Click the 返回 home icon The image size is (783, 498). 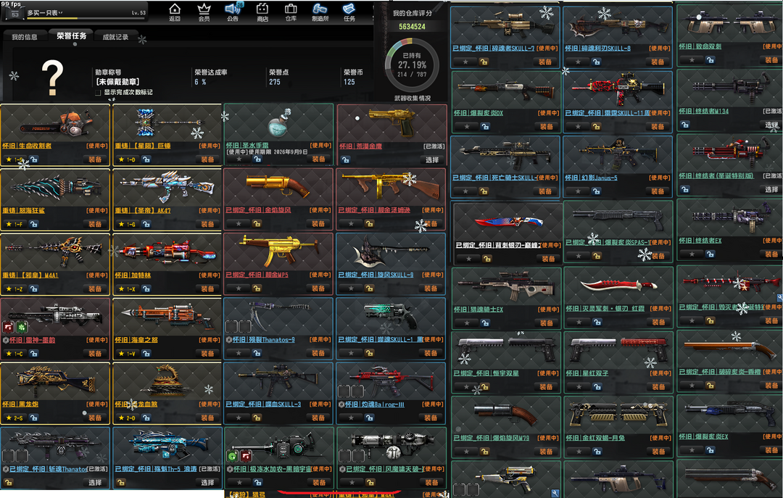pos(174,11)
